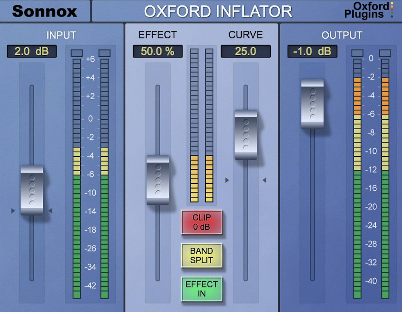Click the right effect level meter bar

[x=209, y=125]
